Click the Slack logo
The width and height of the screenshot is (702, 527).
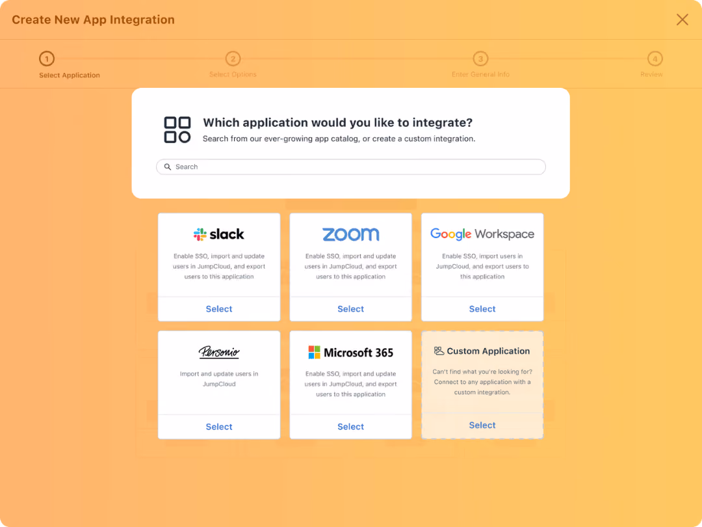pos(219,234)
